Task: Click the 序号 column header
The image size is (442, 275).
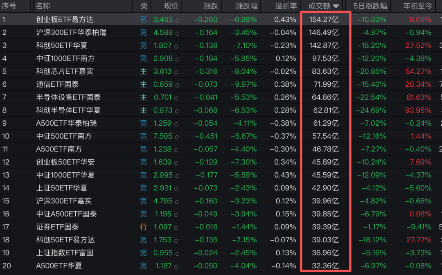Action: pos(9,6)
